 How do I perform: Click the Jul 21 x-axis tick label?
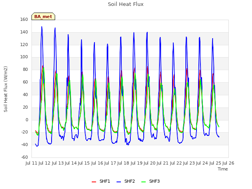point(163,163)
